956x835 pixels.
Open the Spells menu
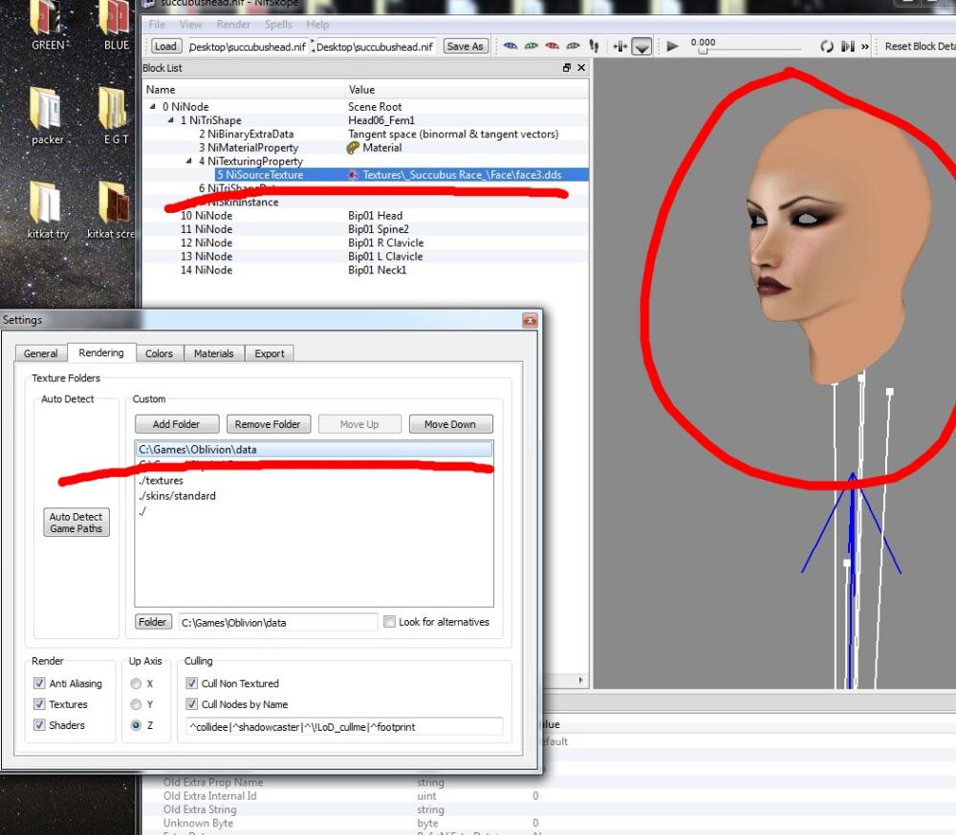pos(278,25)
